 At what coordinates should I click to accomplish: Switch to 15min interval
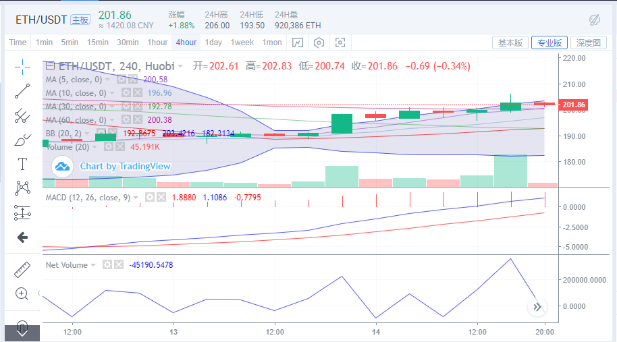pyautogui.click(x=98, y=42)
